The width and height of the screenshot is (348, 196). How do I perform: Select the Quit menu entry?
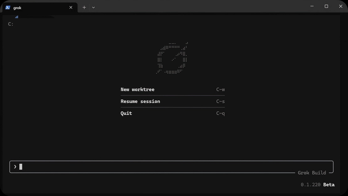point(173,113)
